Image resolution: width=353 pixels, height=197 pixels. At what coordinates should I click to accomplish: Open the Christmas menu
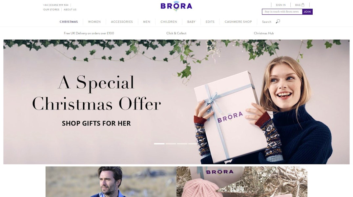(x=69, y=22)
